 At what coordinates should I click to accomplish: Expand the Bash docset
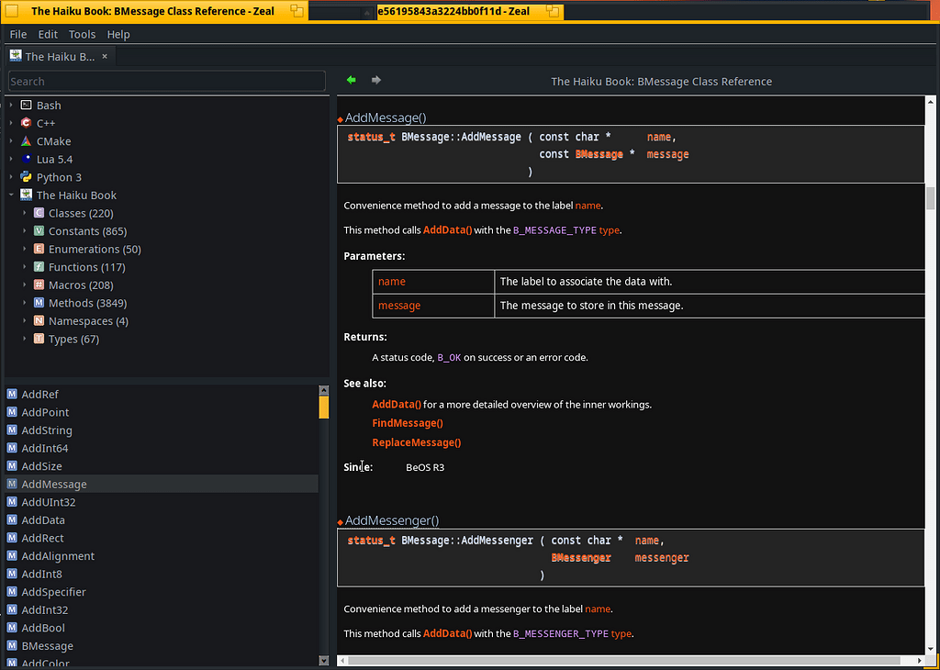pos(11,105)
